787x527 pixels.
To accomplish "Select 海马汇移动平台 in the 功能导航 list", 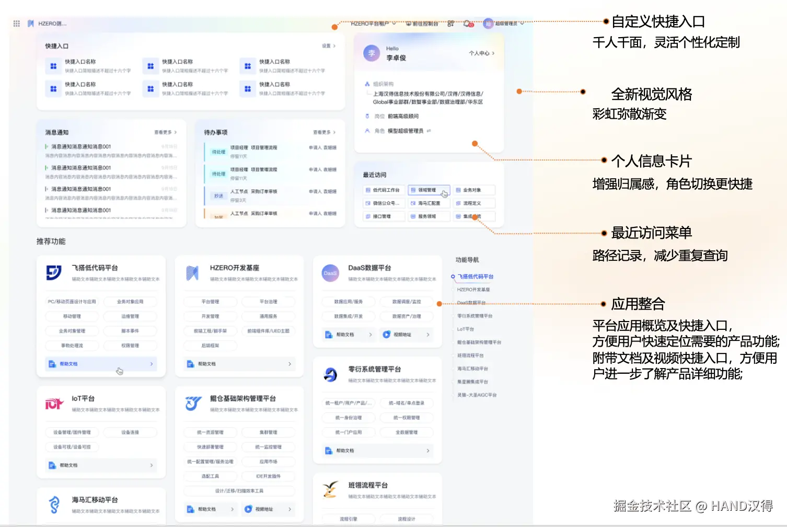I will 472,369.
